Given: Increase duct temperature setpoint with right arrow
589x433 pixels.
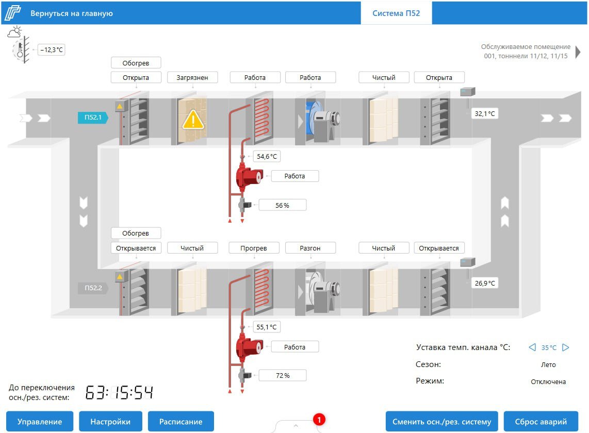Looking at the screenshot, I should pyautogui.click(x=566, y=347).
